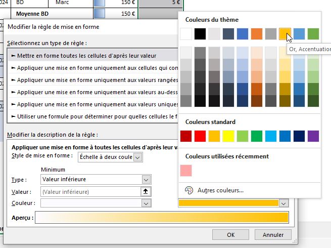Pick the darkest orange shade theme swatch
The width and height of the screenshot is (331, 248).
(257, 101)
